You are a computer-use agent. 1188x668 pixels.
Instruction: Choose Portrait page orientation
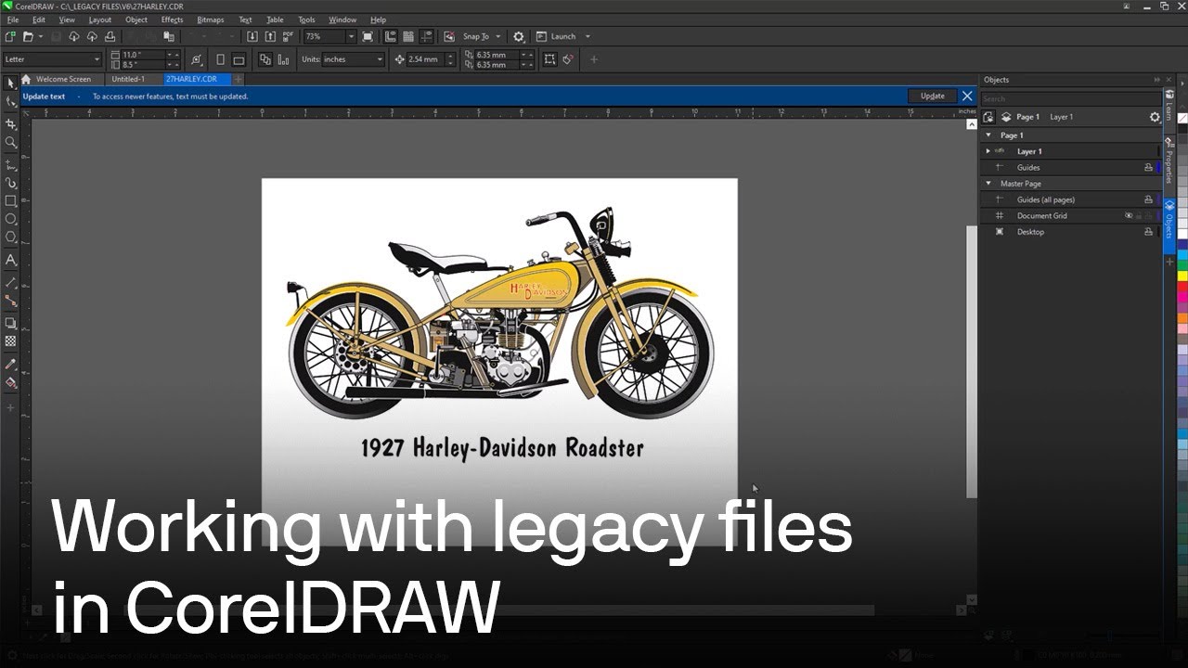(x=220, y=59)
